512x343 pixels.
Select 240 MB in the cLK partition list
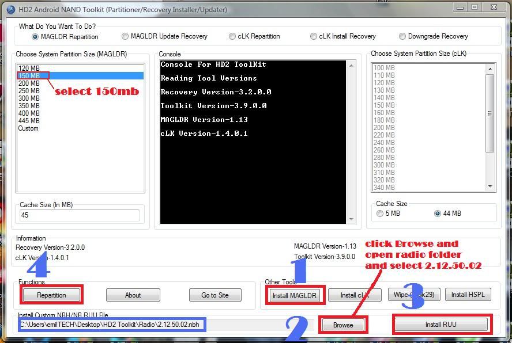pos(429,143)
